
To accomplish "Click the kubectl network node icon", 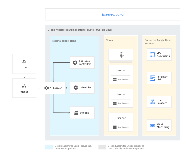I will click(24, 86).
